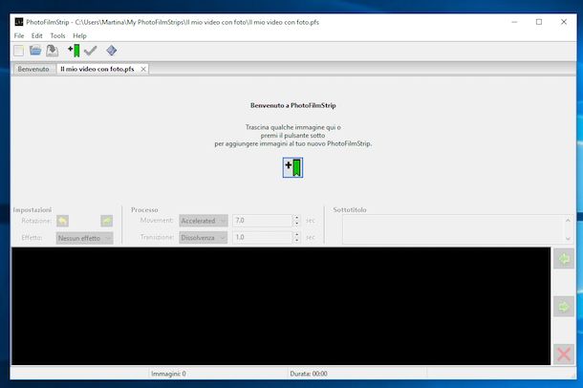
Task: Close the PhotoFilmStrip window
Action: [564, 22]
